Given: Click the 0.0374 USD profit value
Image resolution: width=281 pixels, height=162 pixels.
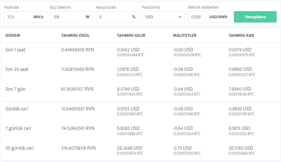Looking at the screenshot, I should (x=240, y=50).
